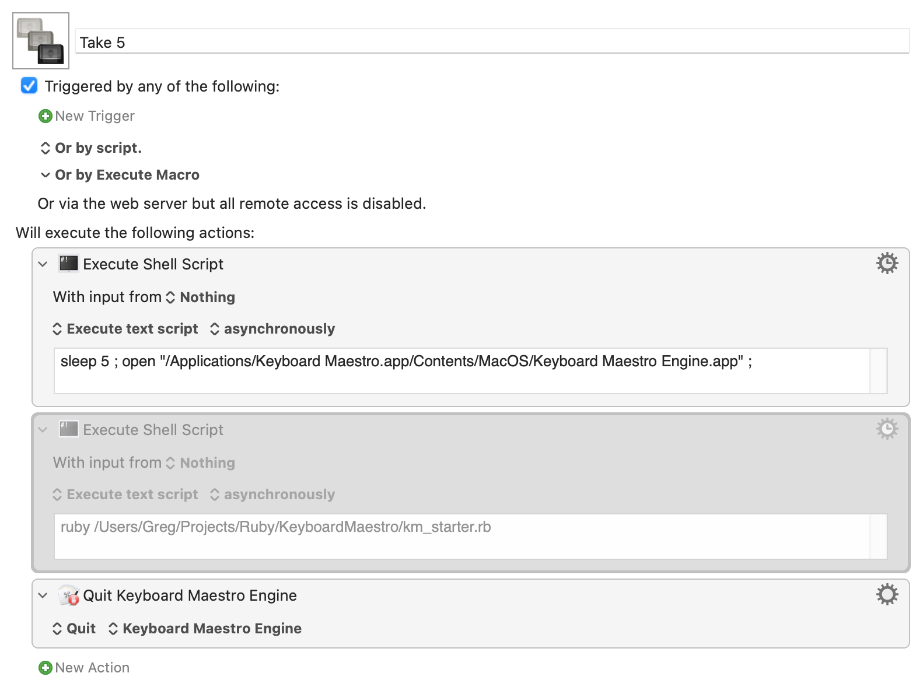
Task: Change asynchronously option in first shell action
Action: 272,329
